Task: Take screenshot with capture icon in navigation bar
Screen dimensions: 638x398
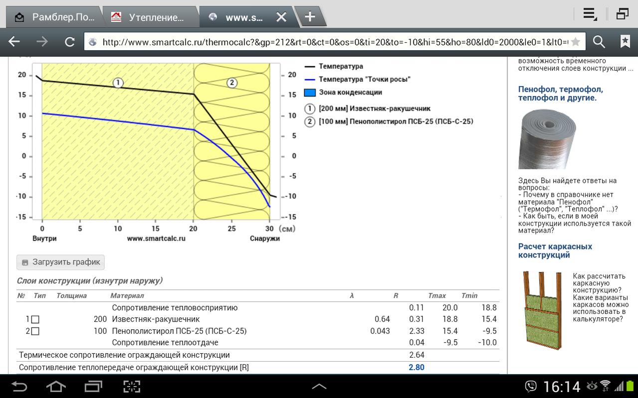Action: click(x=132, y=386)
